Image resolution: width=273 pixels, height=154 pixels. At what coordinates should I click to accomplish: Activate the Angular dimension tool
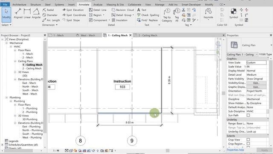pyautogui.click(x=36, y=14)
